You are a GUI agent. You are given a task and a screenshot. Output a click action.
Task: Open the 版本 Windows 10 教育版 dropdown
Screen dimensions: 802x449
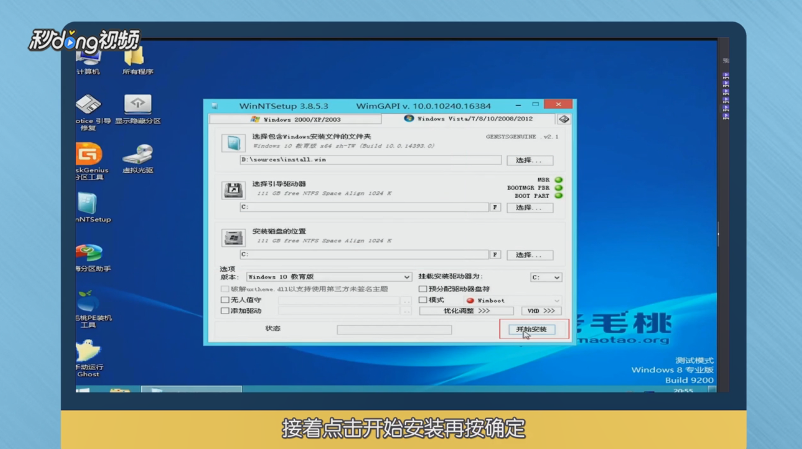tap(329, 277)
